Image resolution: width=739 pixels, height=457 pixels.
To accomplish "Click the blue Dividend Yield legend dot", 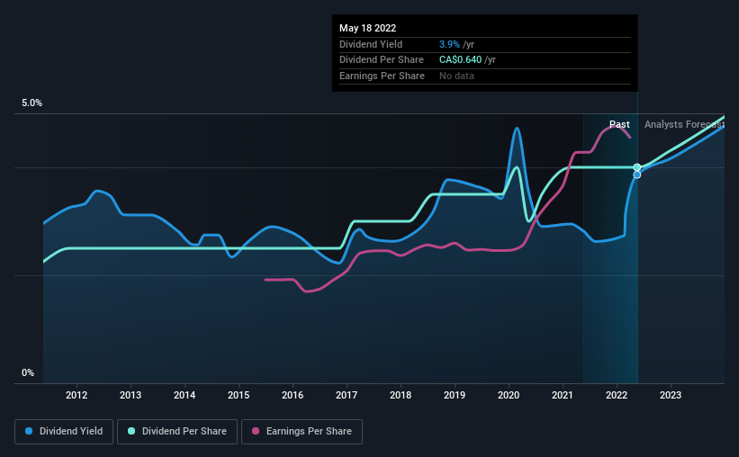I will 29,431.
